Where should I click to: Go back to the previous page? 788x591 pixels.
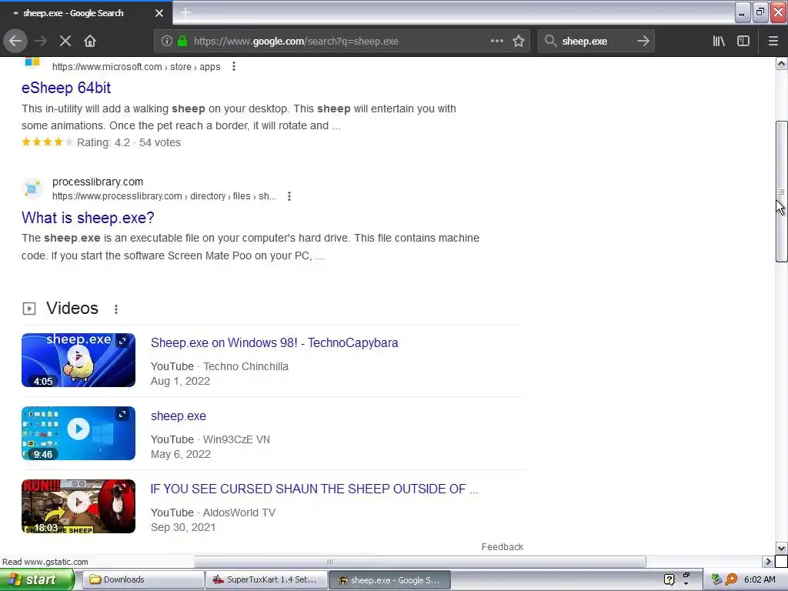coord(15,42)
